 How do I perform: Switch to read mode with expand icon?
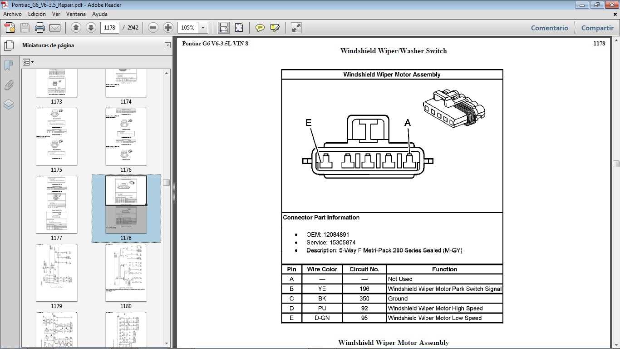click(296, 28)
